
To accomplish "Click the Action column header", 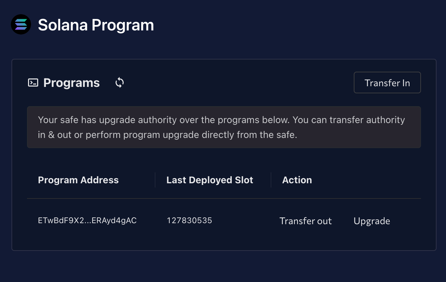I will point(297,180).
